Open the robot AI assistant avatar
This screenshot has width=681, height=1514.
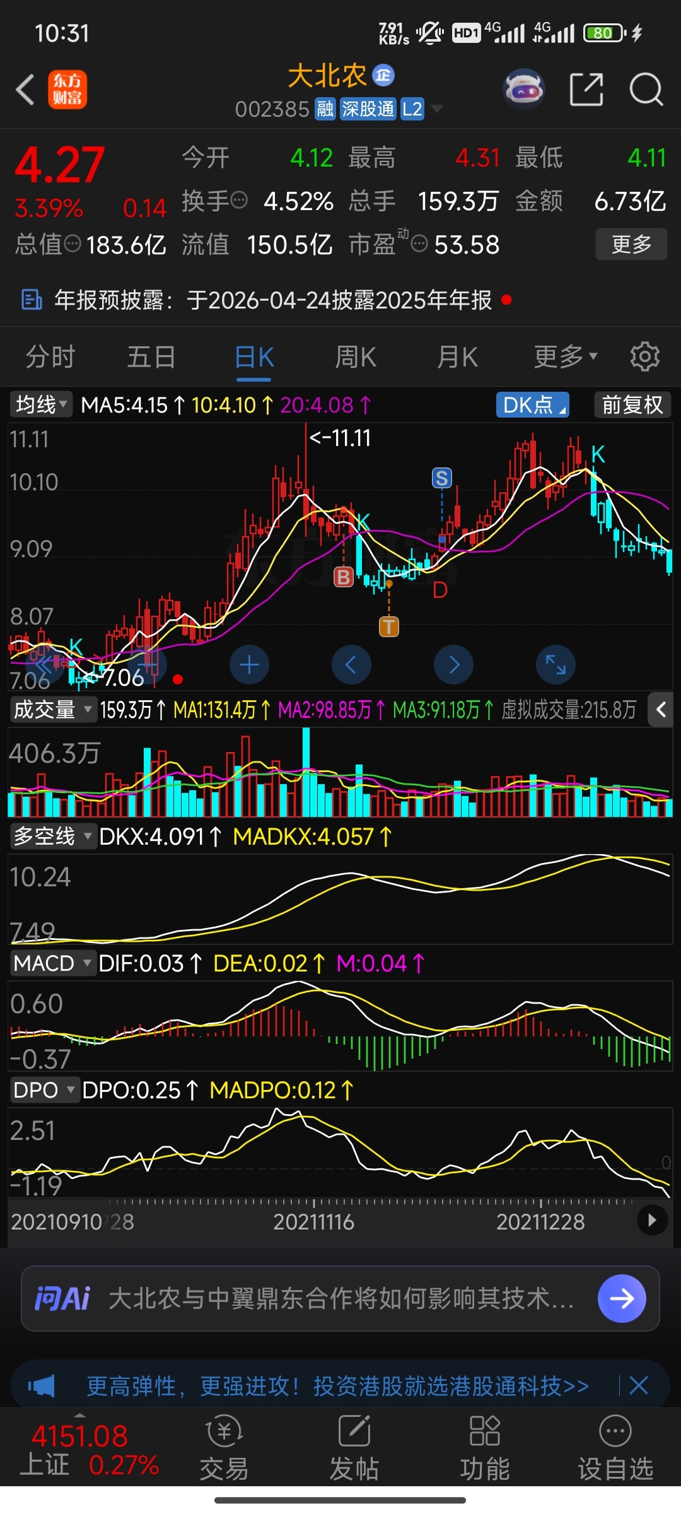tap(524, 90)
